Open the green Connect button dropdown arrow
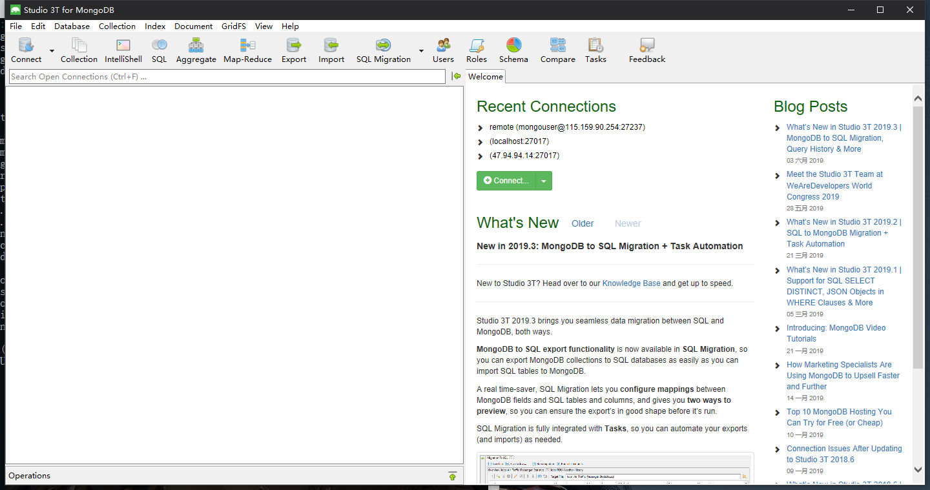930x490 pixels. (544, 181)
